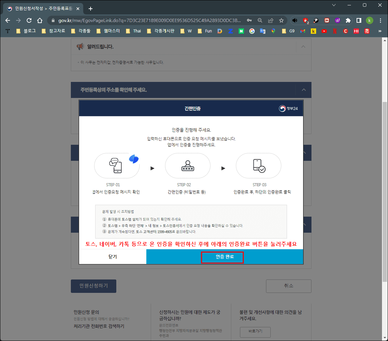This screenshot has height=341, width=388.
Task: Go to browser home page
Action: click(39, 20)
